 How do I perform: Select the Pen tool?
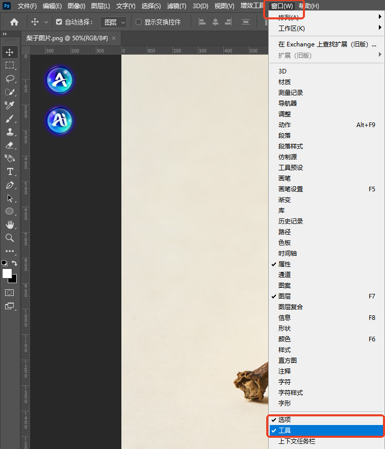coord(10,185)
